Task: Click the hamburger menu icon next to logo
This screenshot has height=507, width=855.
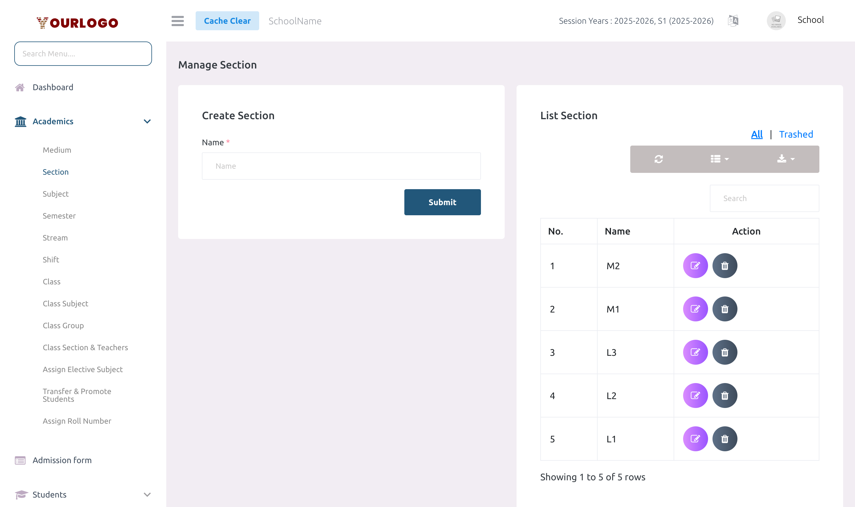Action: pyautogui.click(x=178, y=21)
